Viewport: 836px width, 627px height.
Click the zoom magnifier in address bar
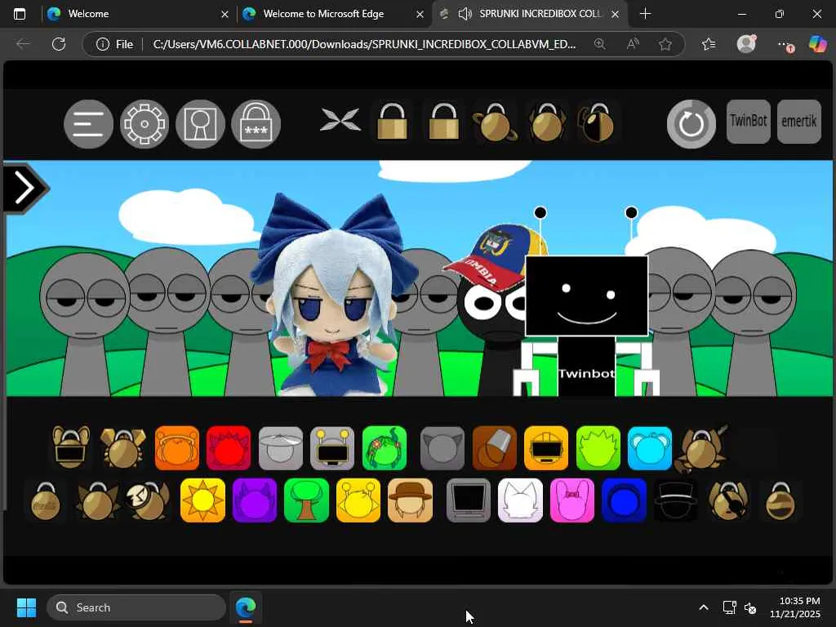[600, 44]
